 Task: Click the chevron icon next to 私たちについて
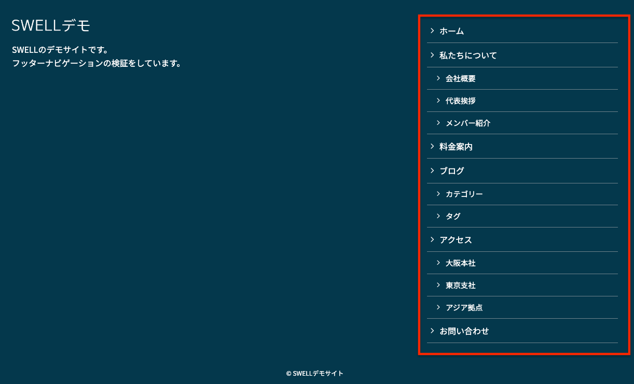coord(433,55)
